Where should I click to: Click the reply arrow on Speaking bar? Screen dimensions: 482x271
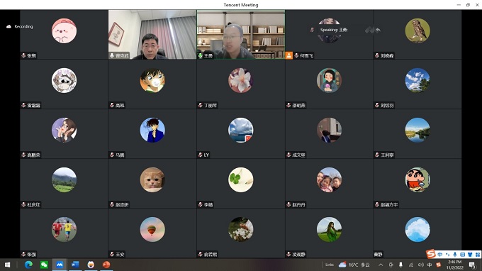[378, 30]
